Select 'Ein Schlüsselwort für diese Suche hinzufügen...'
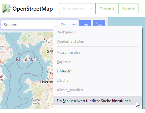 [97, 101]
